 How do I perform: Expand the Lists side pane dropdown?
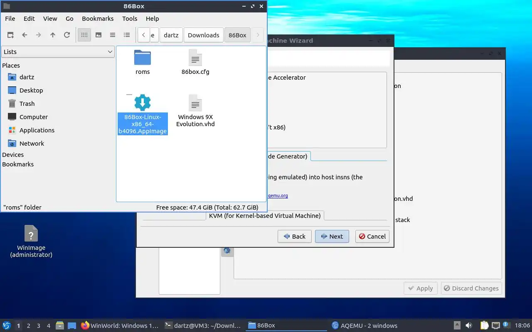click(x=58, y=52)
